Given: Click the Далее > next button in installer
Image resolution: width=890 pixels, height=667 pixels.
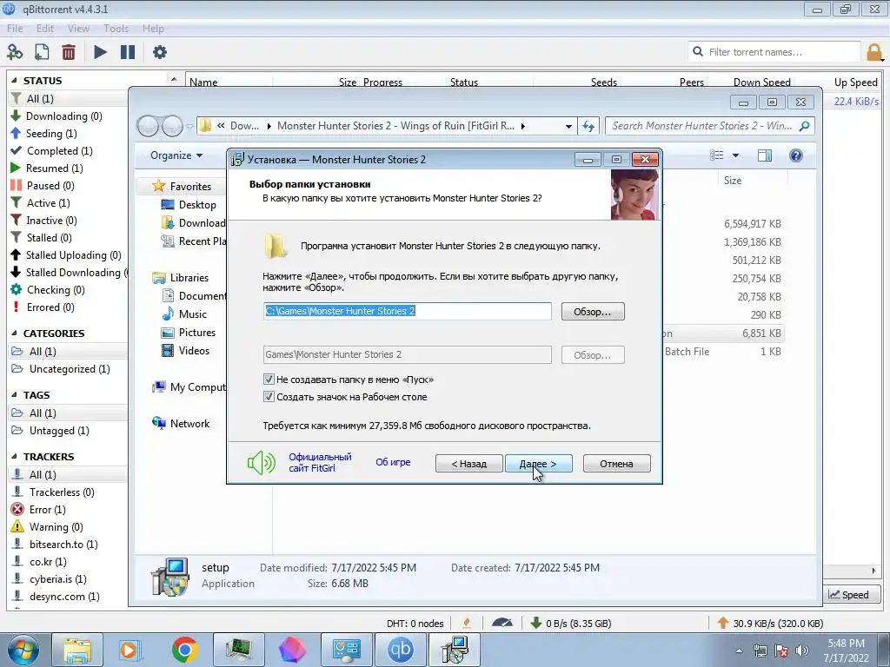Looking at the screenshot, I should pyautogui.click(x=538, y=464).
